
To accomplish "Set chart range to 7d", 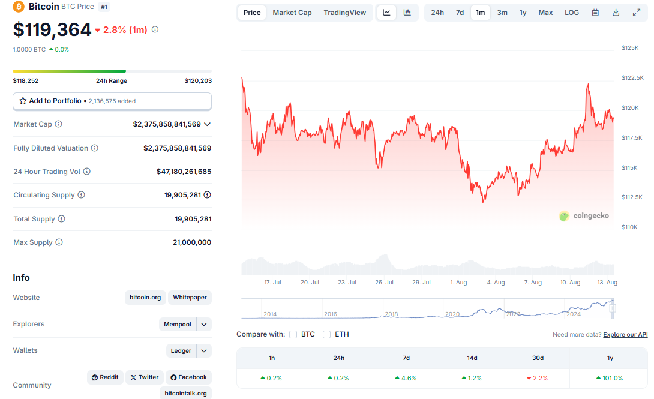I will click(460, 13).
